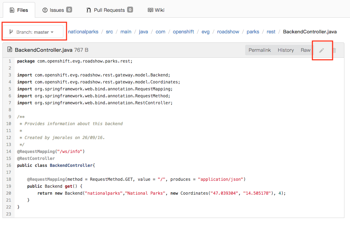Open the file History

coord(286,50)
